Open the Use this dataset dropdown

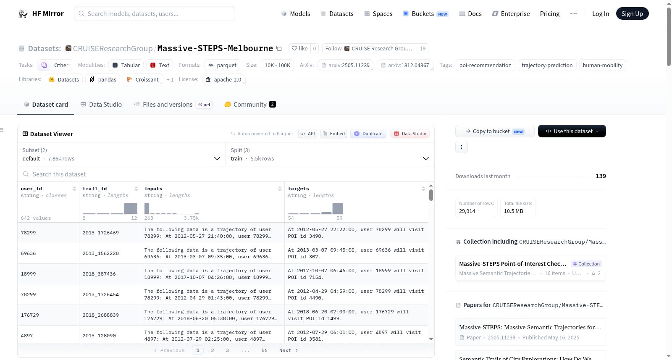[x=572, y=131]
